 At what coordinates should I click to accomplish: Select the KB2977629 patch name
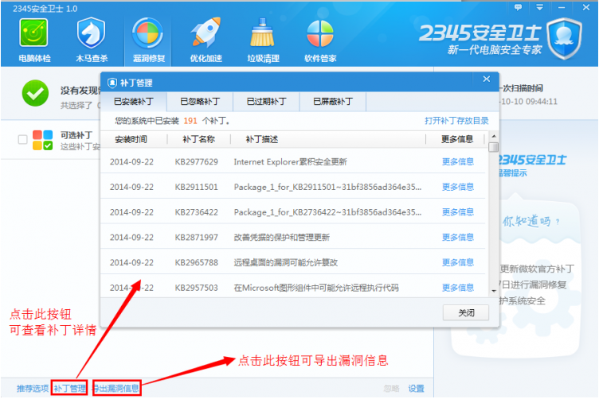point(197,161)
